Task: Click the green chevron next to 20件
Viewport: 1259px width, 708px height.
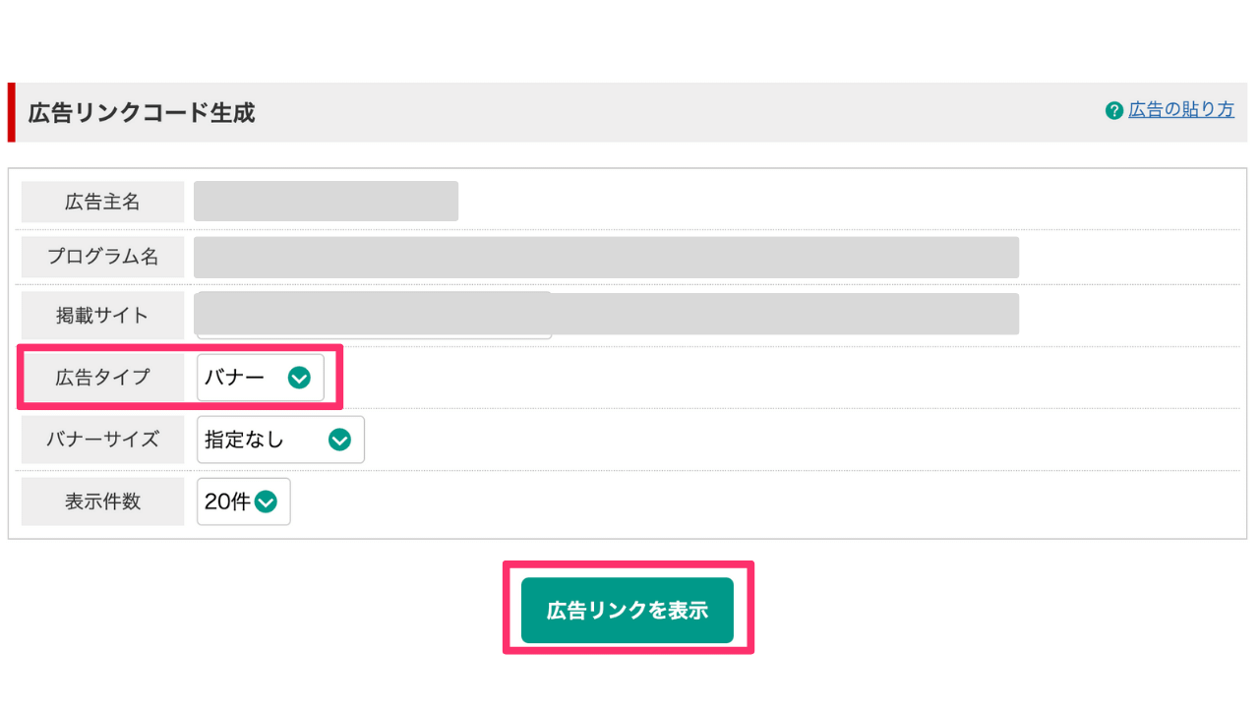Action: [266, 501]
